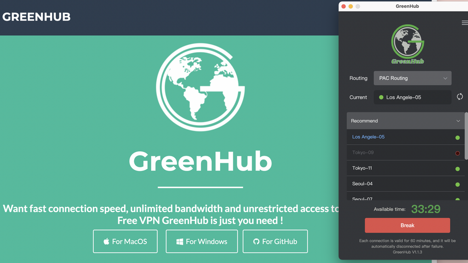
Task: Click the green status dot next to Los Angele-05 row
Action: coord(457,137)
